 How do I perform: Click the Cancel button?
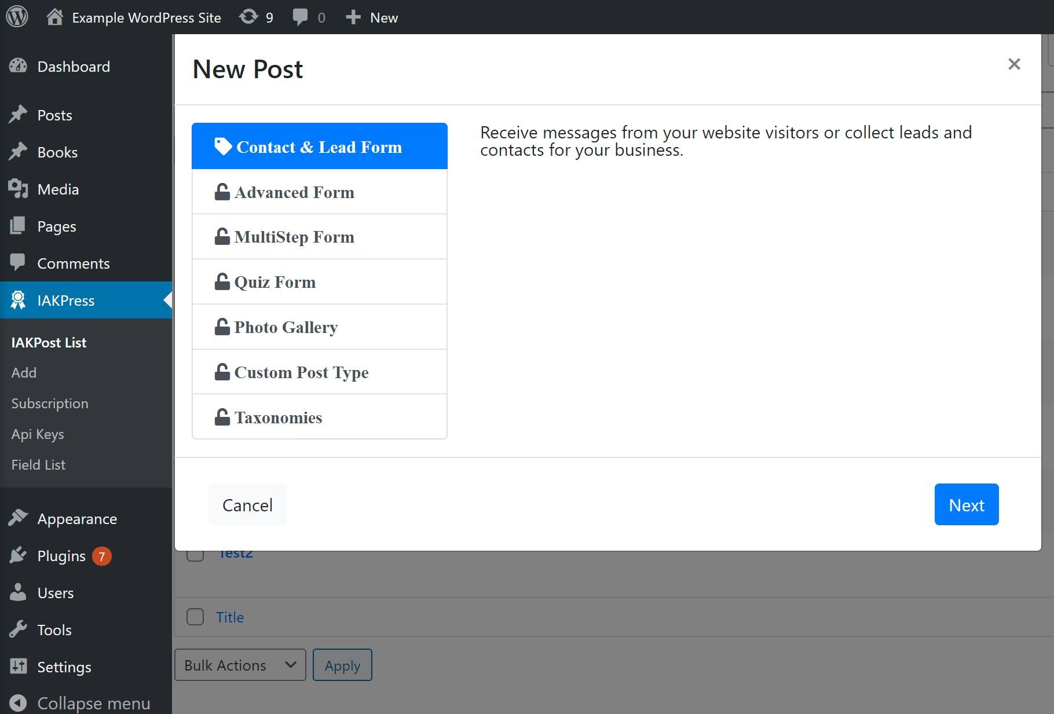pyautogui.click(x=247, y=504)
